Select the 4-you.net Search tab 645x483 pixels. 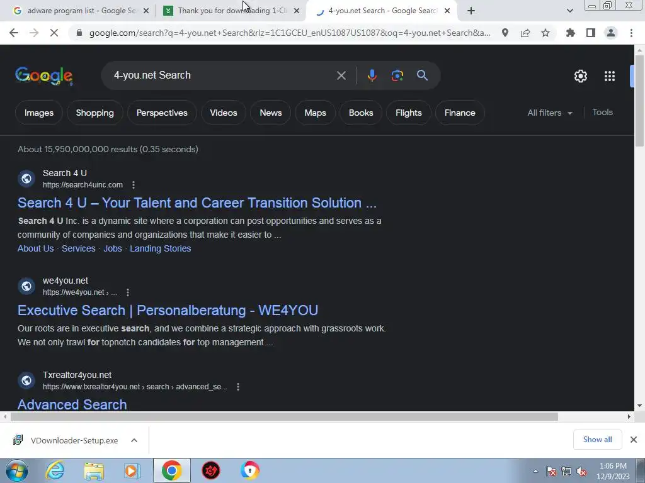pyautogui.click(x=382, y=11)
